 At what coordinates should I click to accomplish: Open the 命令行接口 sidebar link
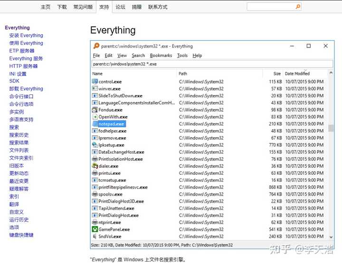point(21,96)
